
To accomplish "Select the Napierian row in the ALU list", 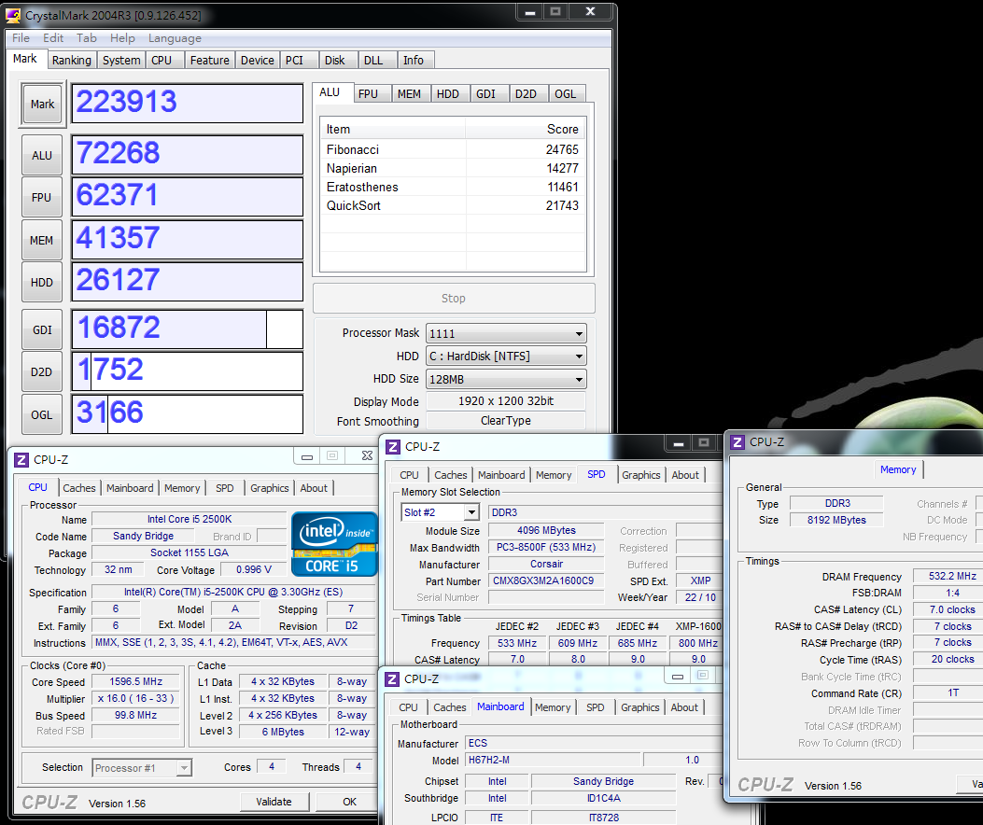I will point(453,169).
